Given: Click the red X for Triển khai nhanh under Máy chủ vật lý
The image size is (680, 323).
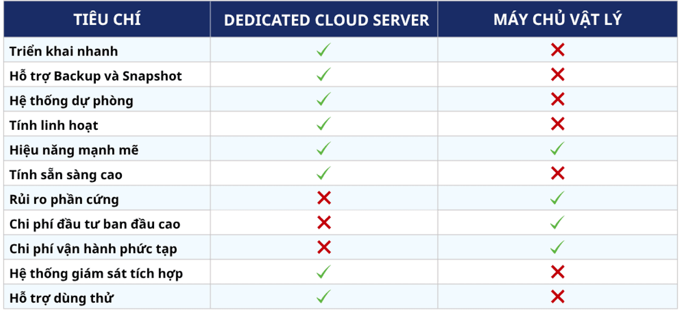Looking at the screenshot, I should coord(558,50).
